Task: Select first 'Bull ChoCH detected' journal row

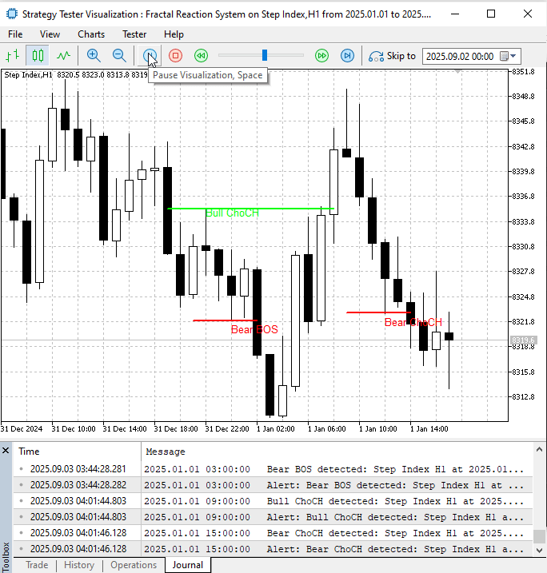Action: pos(273,501)
